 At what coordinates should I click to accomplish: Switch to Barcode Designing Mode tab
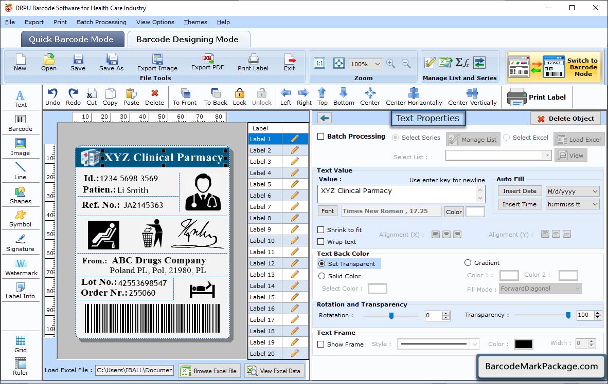189,39
